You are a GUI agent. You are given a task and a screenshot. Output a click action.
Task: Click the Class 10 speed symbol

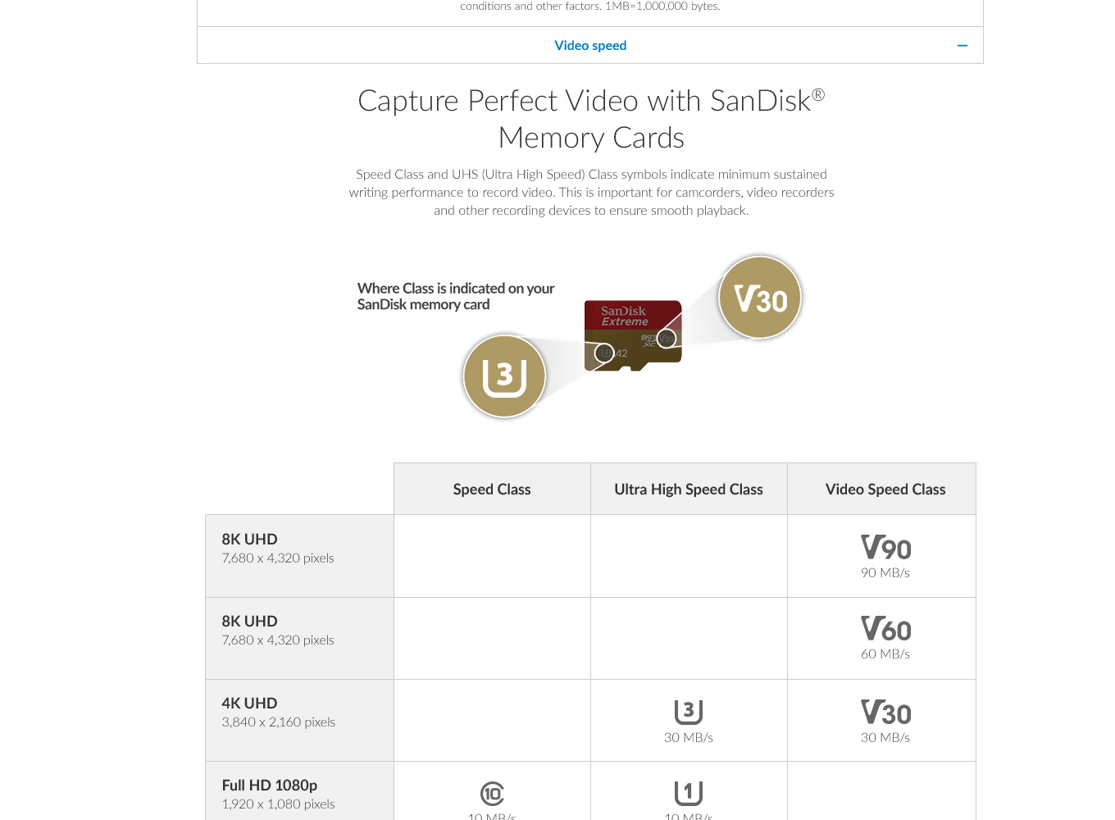coord(492,794)
